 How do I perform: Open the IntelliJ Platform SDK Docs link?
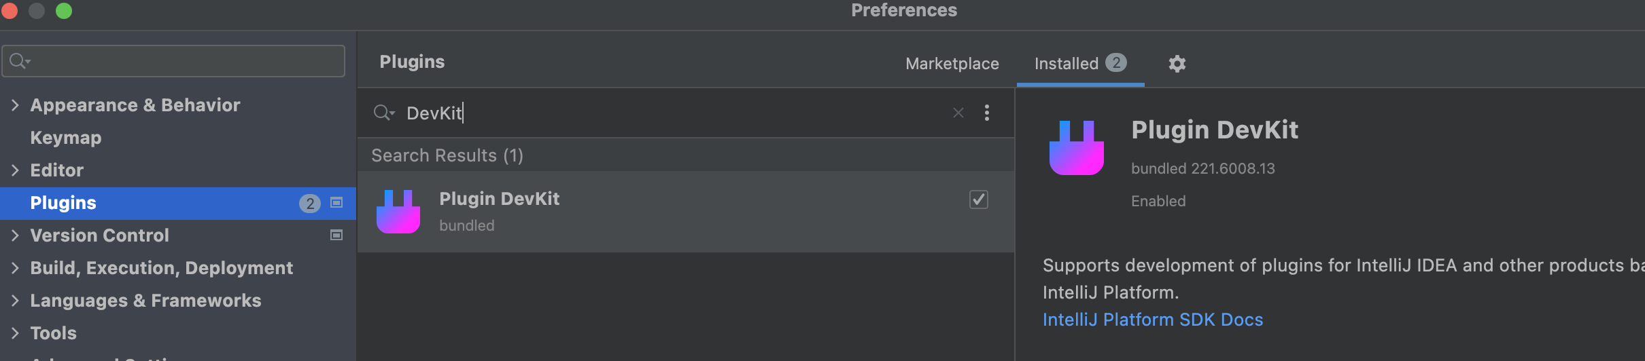[1152, 320]
